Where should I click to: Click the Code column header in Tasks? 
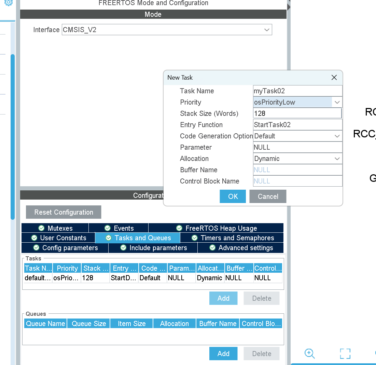(153, 268)
